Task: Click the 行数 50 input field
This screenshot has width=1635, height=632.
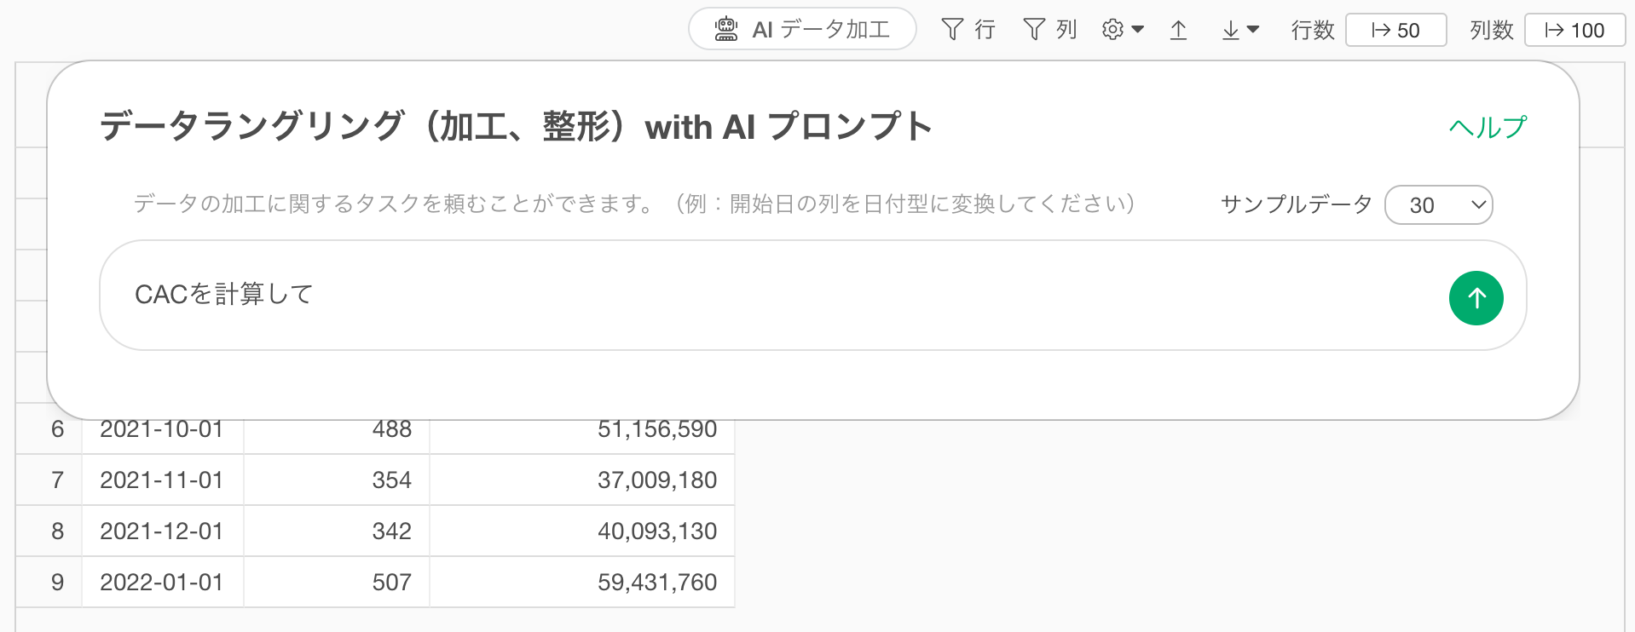Action: coord(1395,31)
